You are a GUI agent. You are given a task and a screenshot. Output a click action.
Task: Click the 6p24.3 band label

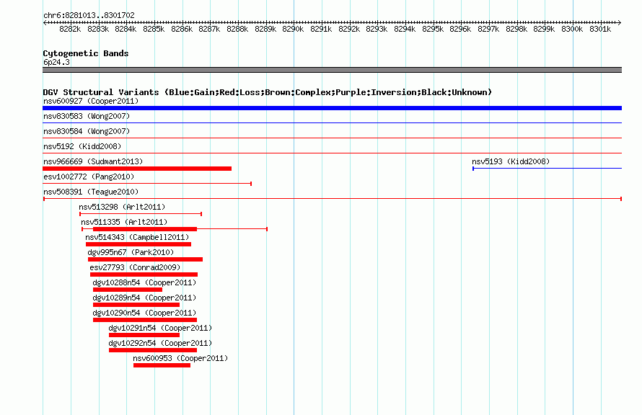click(56, 62)
